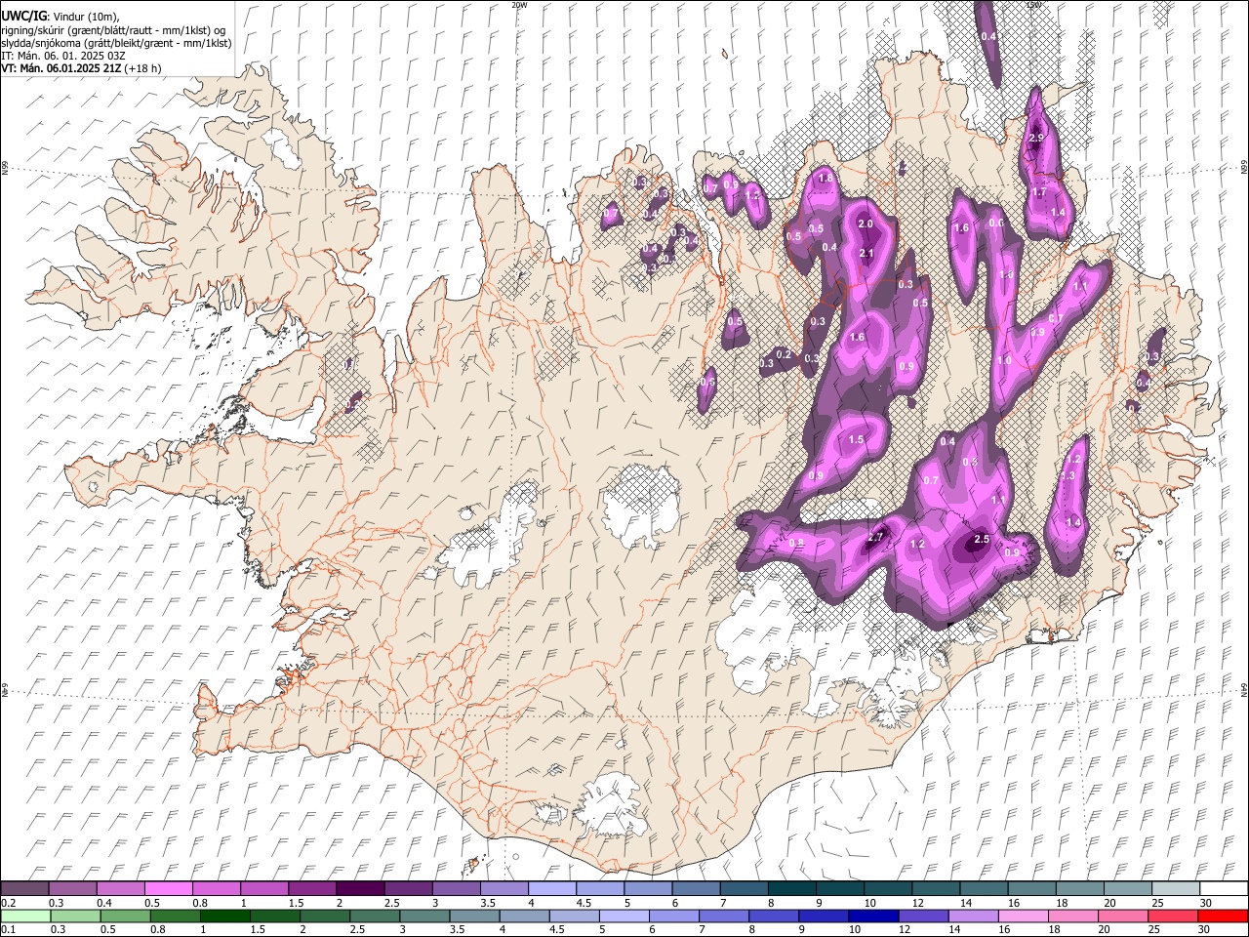Screen dimensions: 1249x937
Task: Select the 'VT: Mán. 06.01.2025 21Z' valid time
Action: click(x=61, y=68)
